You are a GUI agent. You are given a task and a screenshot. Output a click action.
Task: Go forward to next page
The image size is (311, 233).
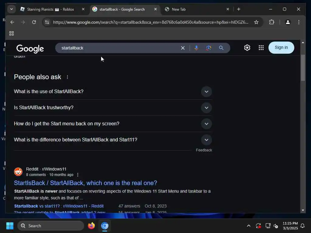click(x=23, y=22)
